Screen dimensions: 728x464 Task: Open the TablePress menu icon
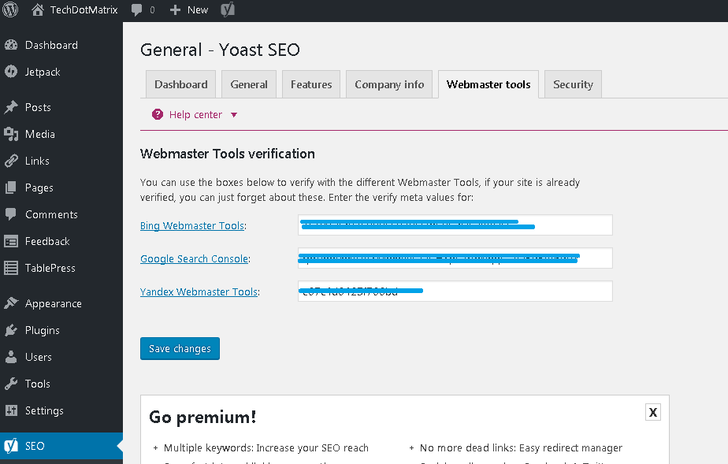[x=11, y=268]
